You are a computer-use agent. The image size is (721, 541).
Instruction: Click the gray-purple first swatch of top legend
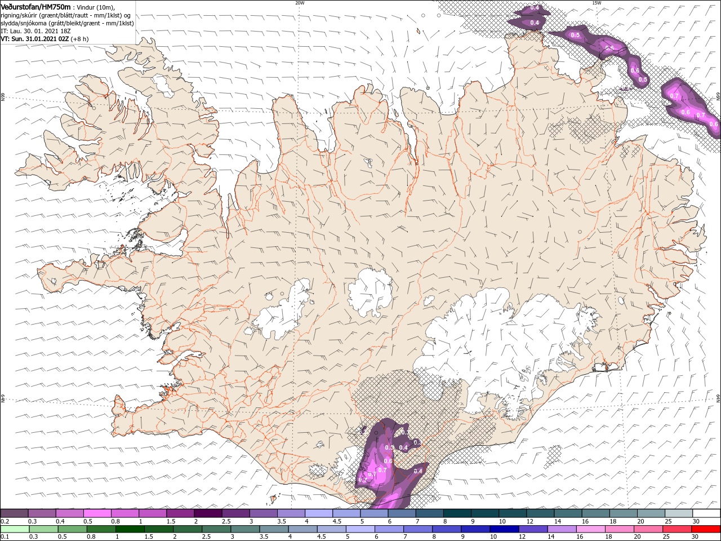pyautogui.click(x=14, y=513)
